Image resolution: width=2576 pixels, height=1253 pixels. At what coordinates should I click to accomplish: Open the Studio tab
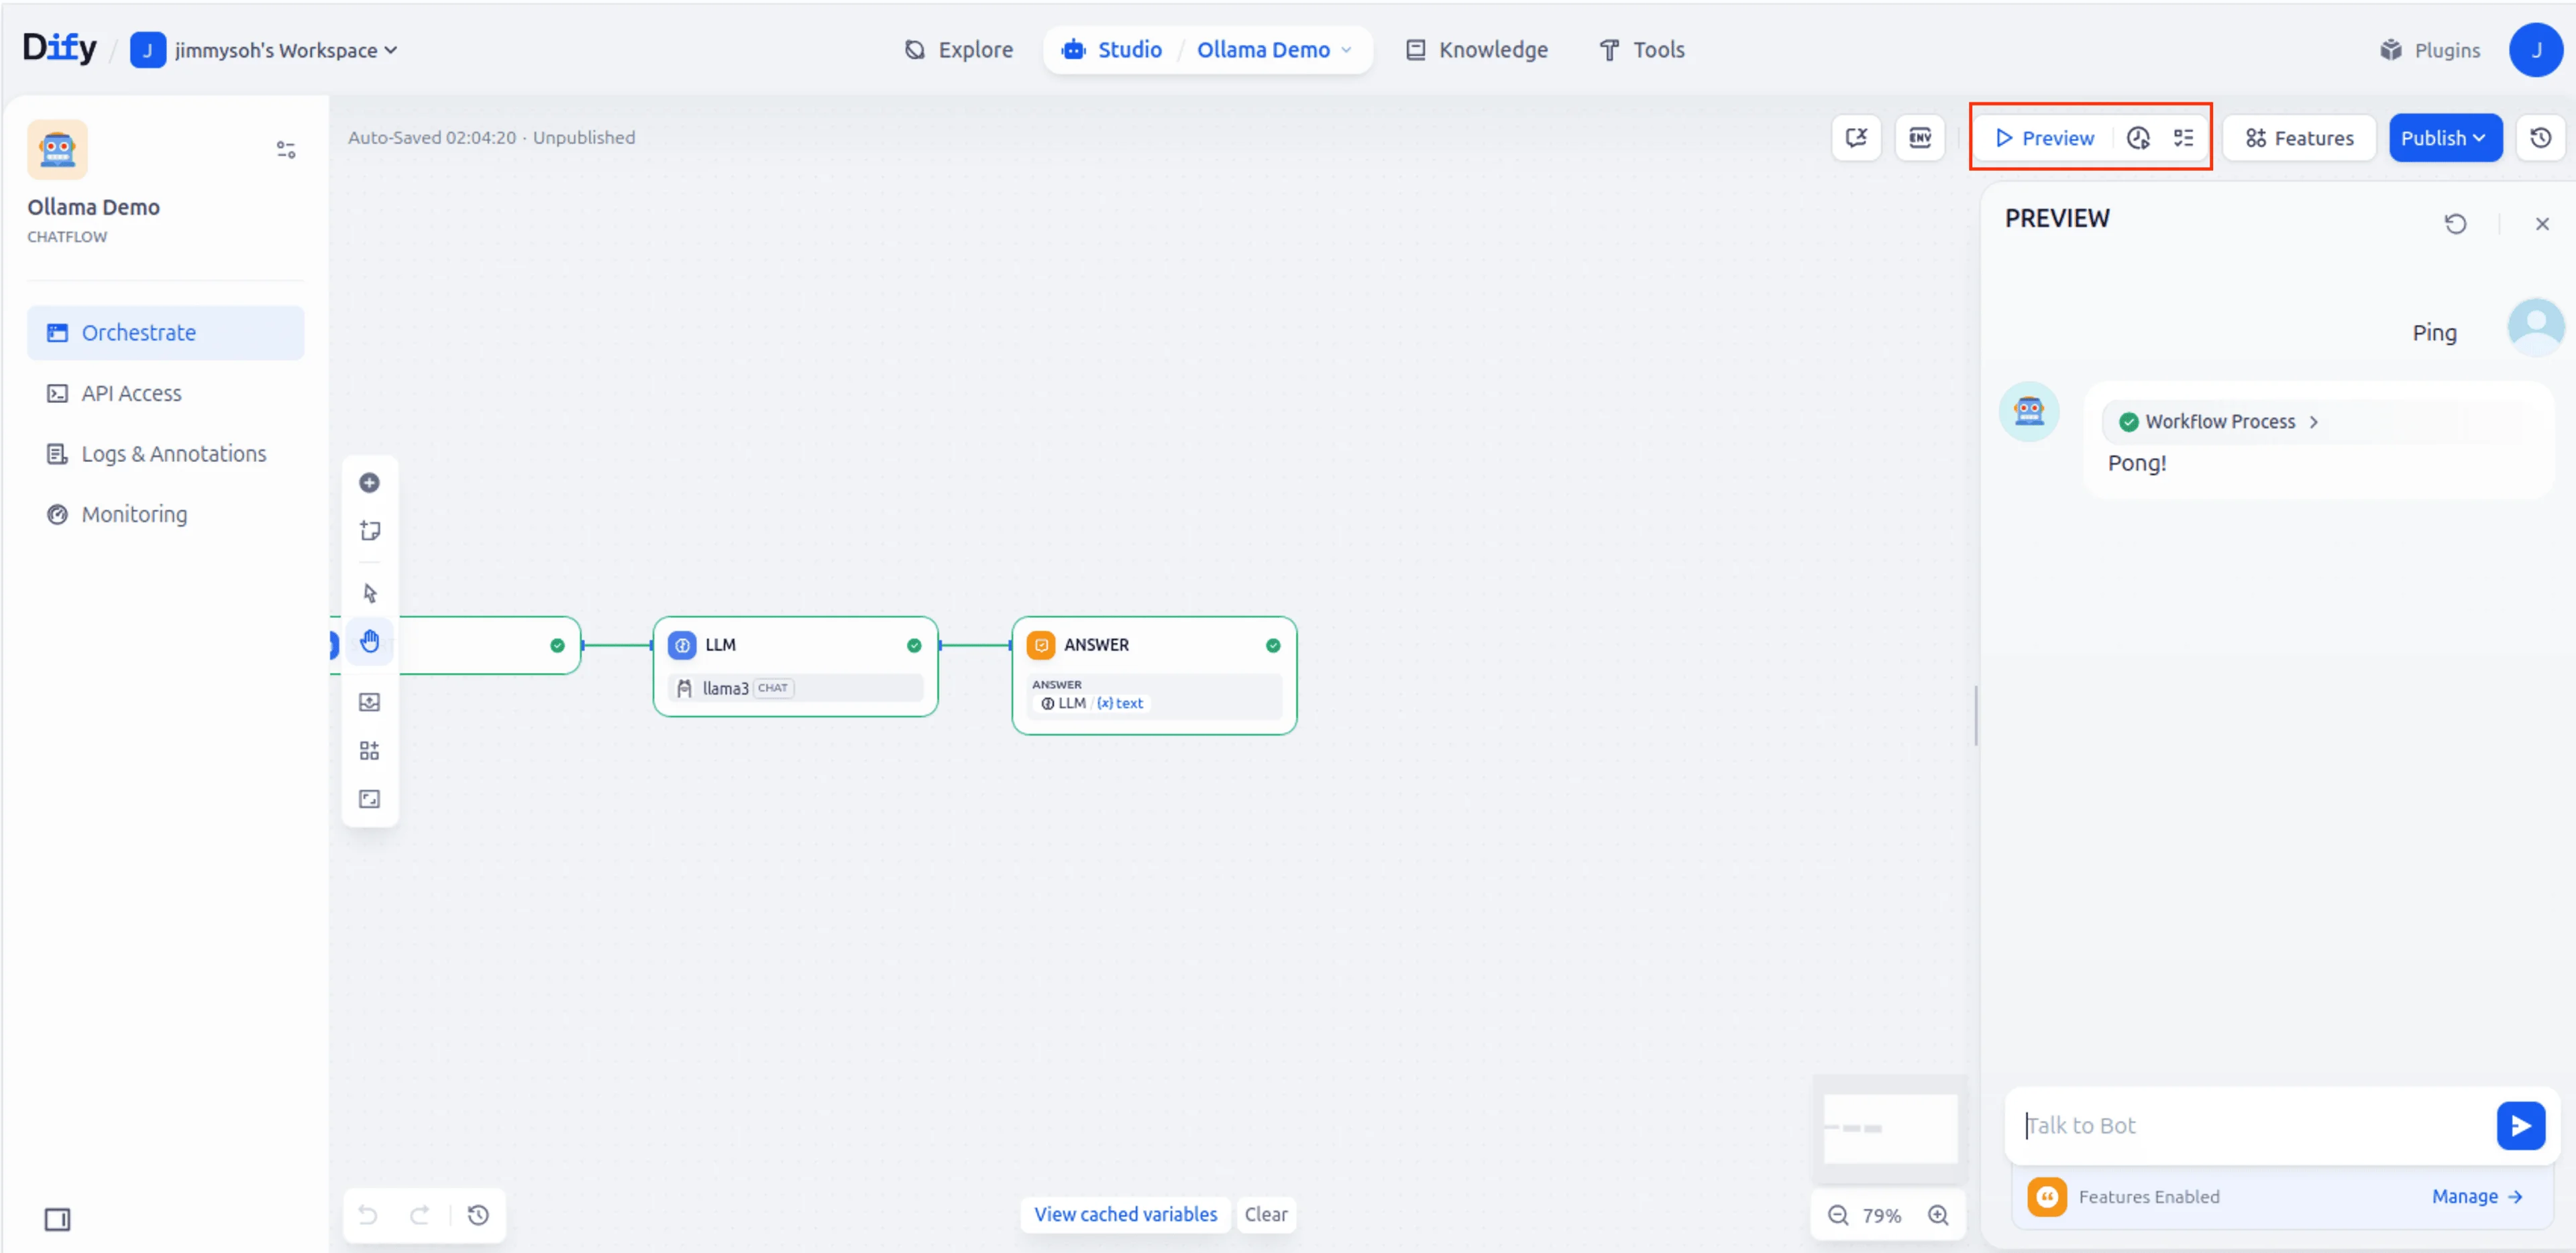click(1112, 50)
